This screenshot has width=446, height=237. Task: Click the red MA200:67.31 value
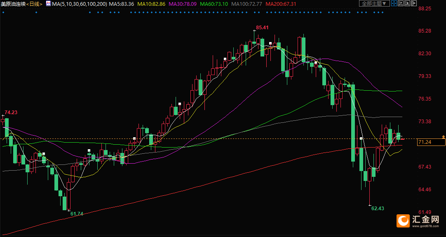coord(281,4)
